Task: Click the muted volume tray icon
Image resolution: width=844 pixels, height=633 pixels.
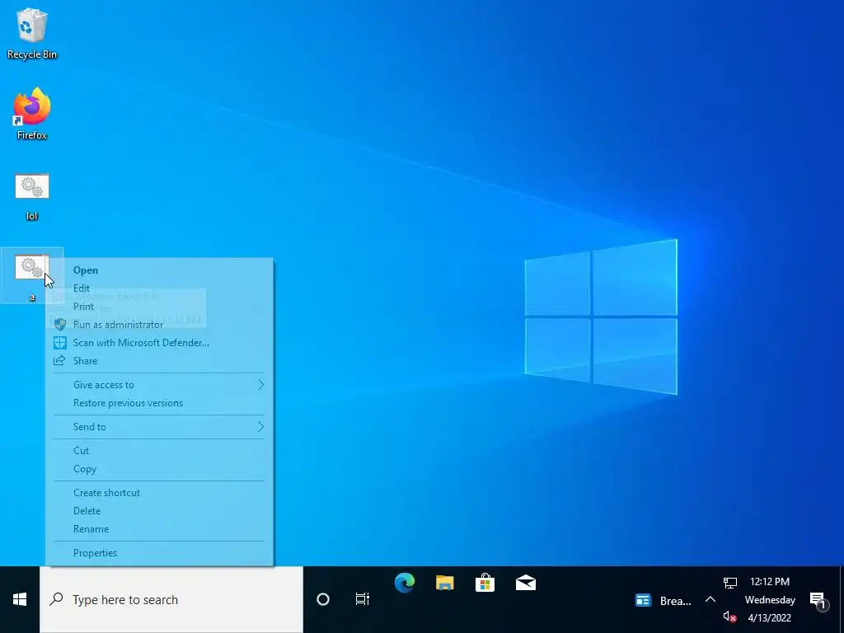Action: 730,617
